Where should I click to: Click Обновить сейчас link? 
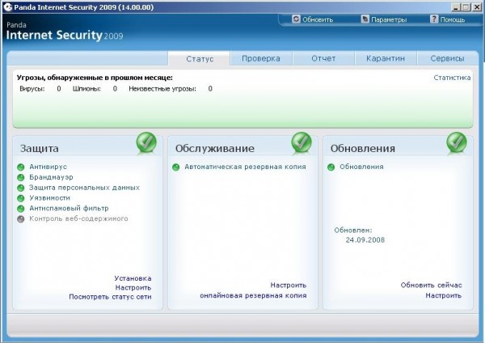click(431, 285)
